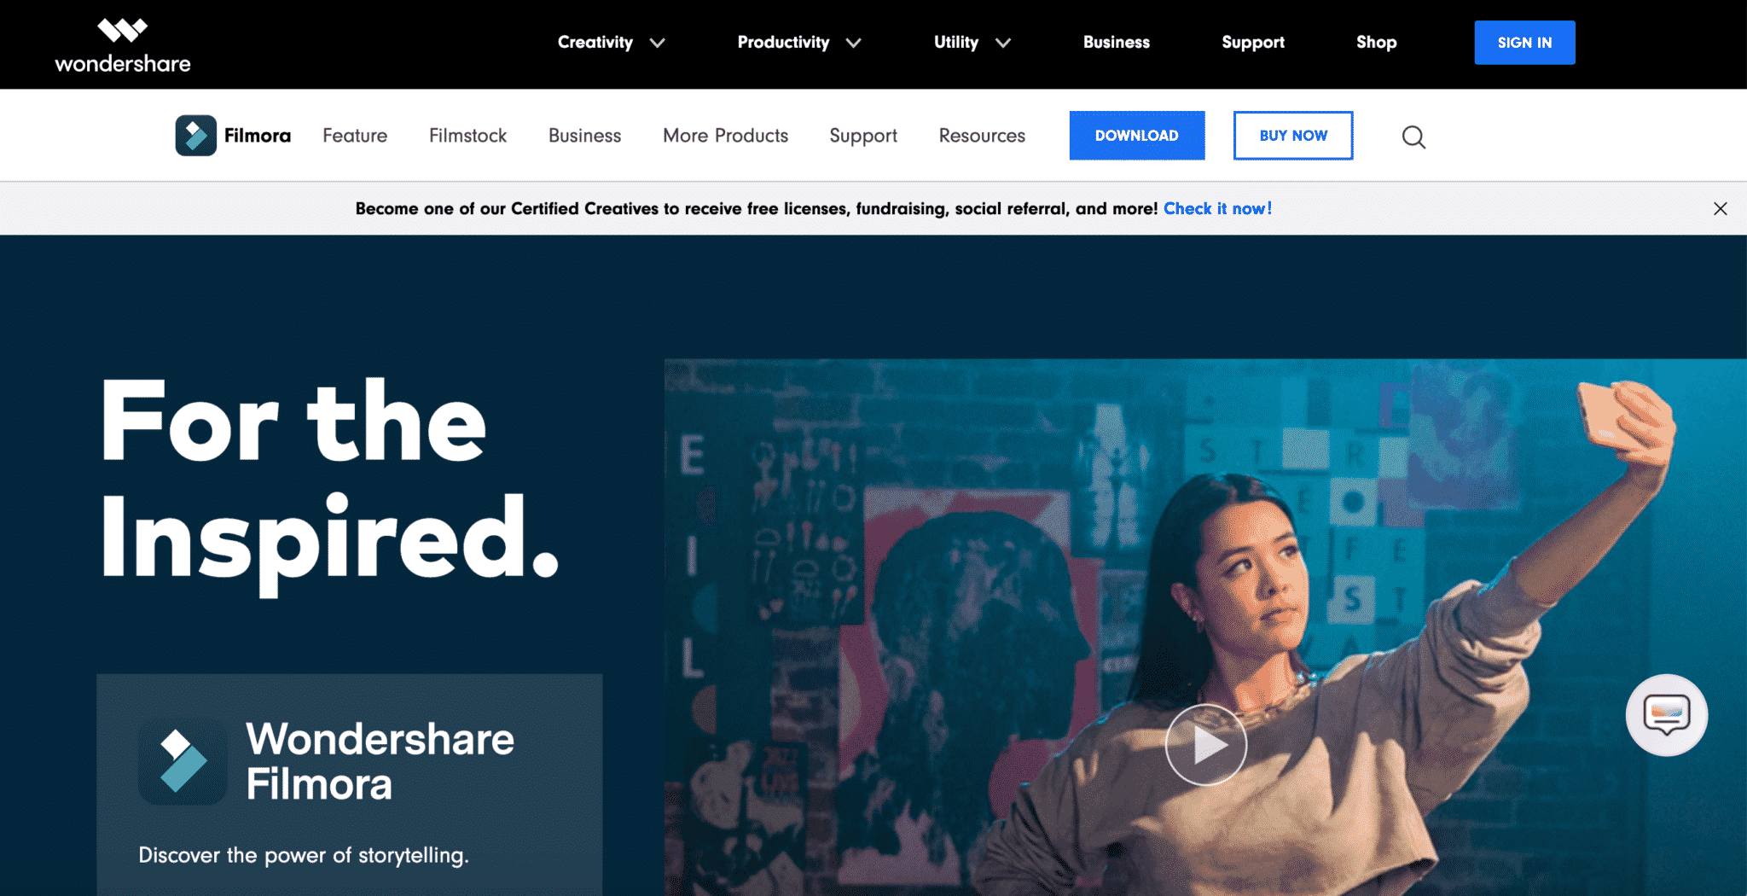The height and width of the screenshot is (896, 1747).
Task: Expand the Utility menu
Action: pos(956,42)
